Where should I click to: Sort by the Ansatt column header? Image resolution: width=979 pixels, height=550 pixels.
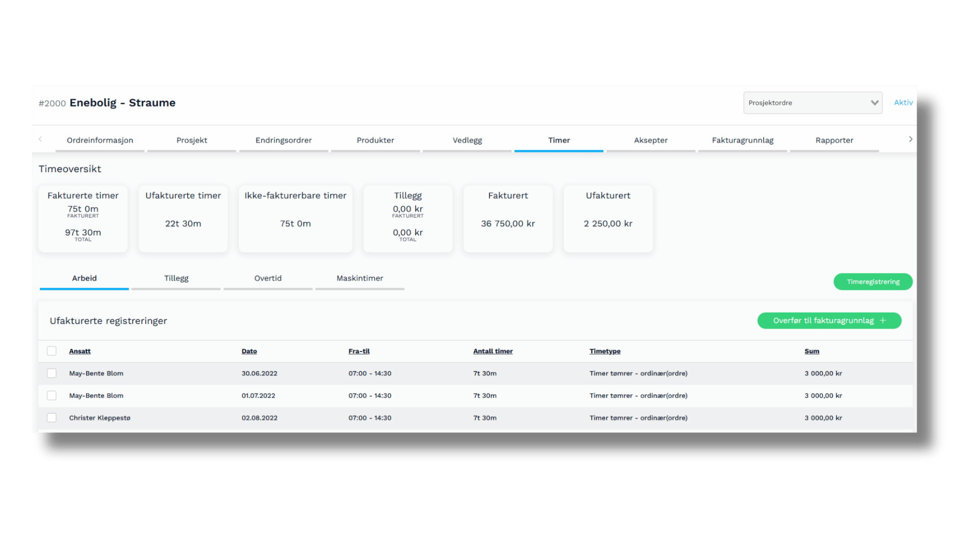point(80,351)
